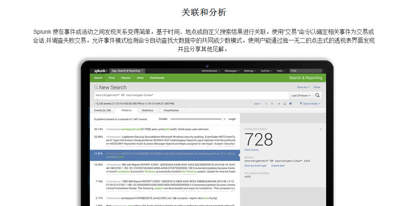412x206 pixels.
Task: Stop the search job
Action: (x=272, y=104)
